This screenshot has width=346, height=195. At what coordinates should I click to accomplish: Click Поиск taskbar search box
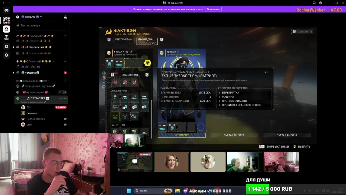click(x=153, y=191)
